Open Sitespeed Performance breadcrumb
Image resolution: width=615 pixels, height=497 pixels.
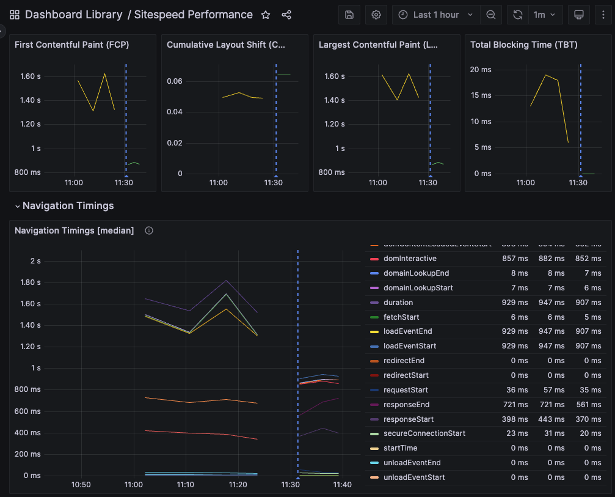[x=194, y=15]
